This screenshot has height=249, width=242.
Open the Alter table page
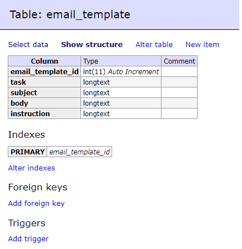(x=154, y=45)
